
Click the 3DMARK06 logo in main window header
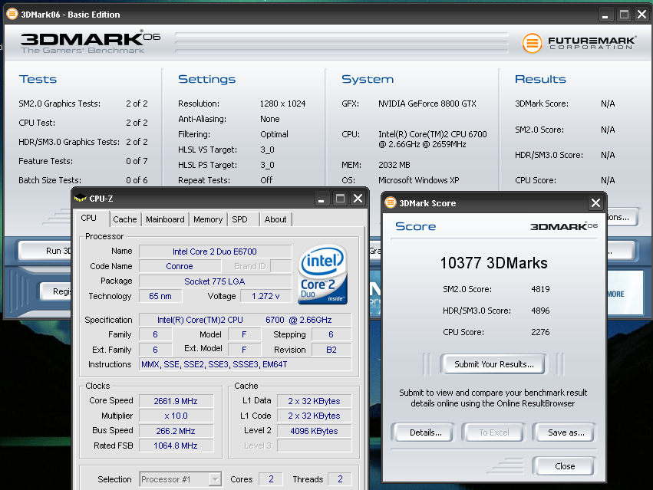pyautogui.click(x=91, y=43)
